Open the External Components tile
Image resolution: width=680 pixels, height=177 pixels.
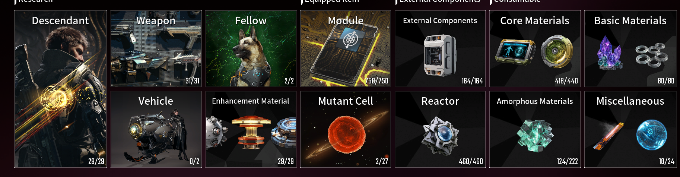[x=440, y=49]
